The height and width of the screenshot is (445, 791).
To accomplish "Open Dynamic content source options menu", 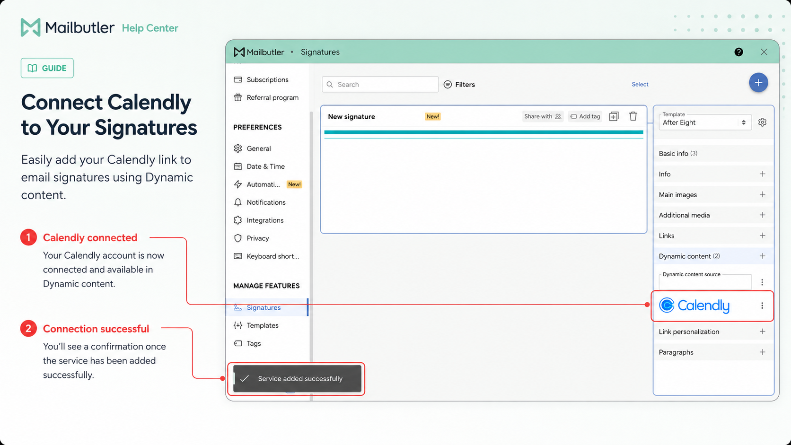I will tap(762, 282).
